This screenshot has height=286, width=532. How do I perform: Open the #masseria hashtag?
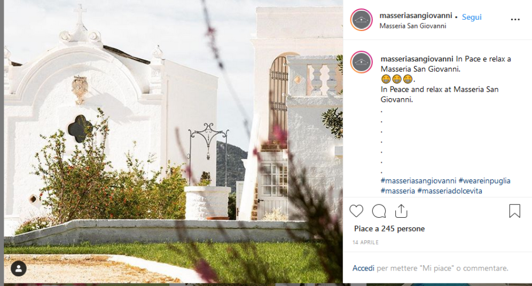397,191
